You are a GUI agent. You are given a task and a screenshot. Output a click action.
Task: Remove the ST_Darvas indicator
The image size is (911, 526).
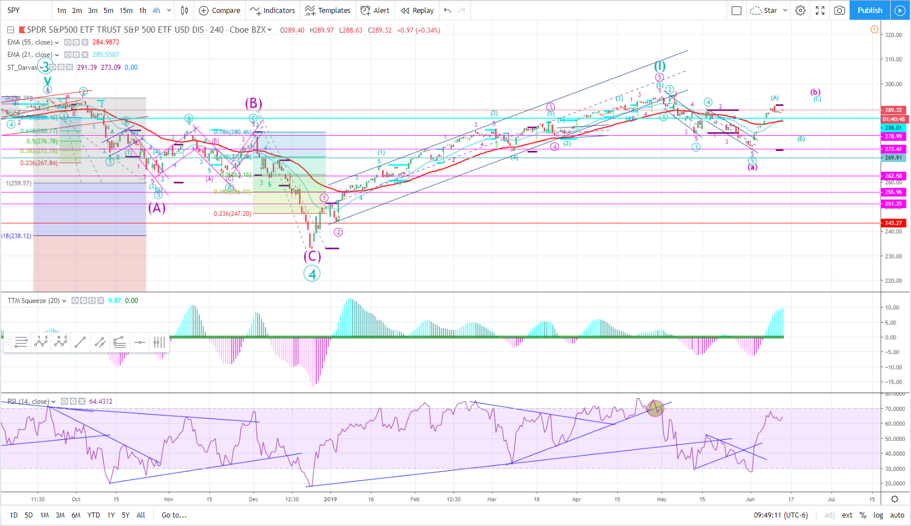[x=69, y=67]
